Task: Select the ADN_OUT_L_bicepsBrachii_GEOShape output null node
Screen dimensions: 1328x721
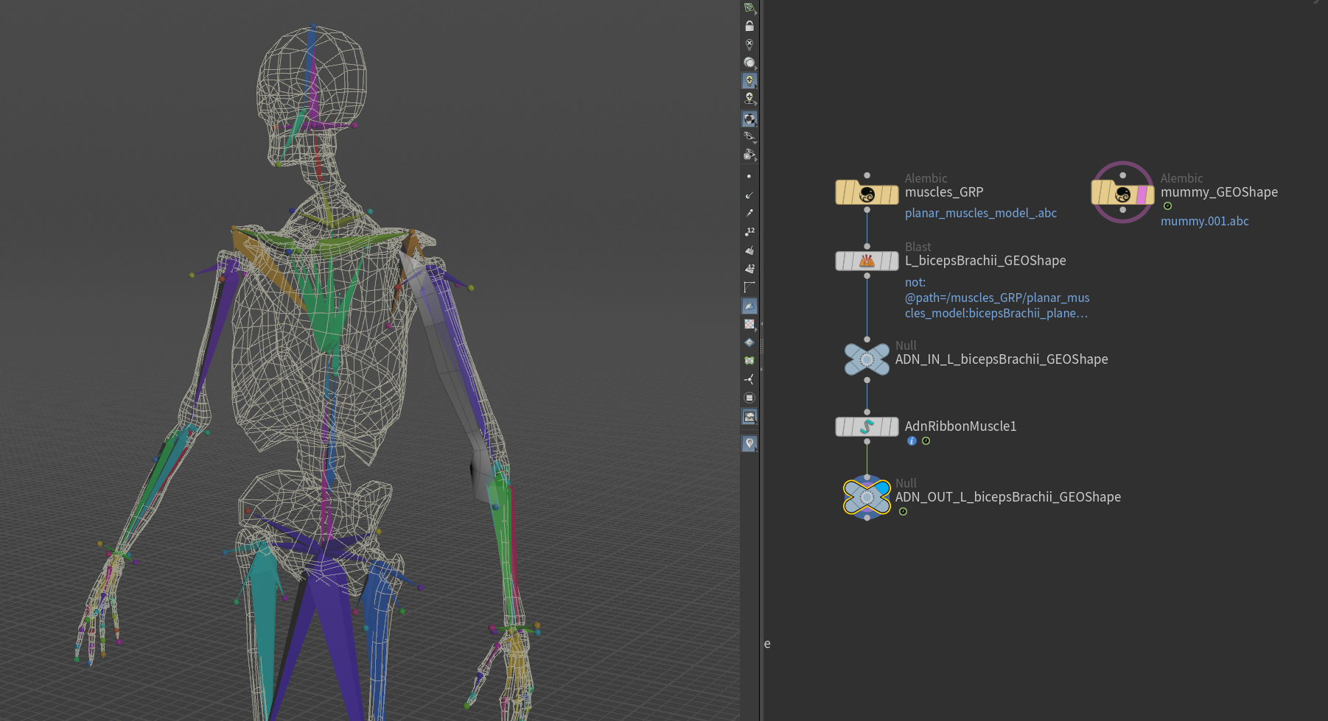Action: coord(867,497)
